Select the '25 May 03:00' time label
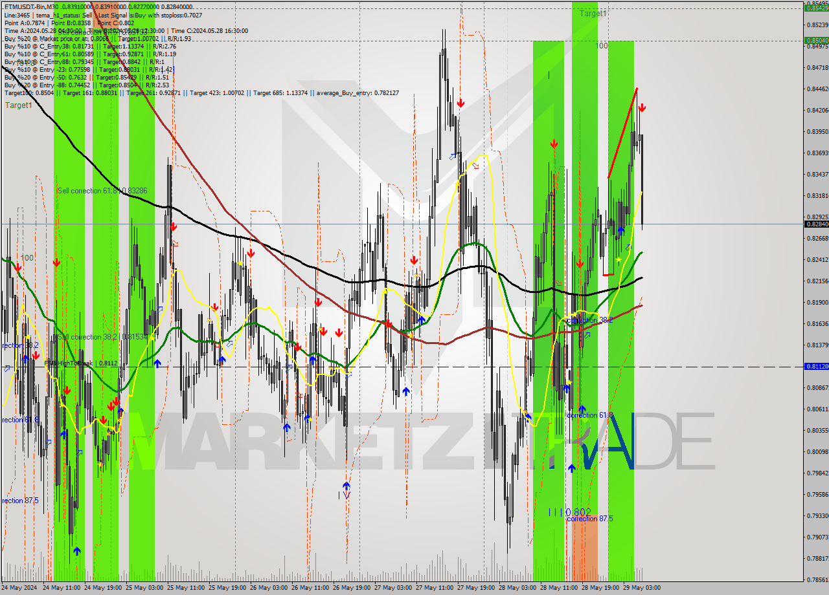 [143, 587]
